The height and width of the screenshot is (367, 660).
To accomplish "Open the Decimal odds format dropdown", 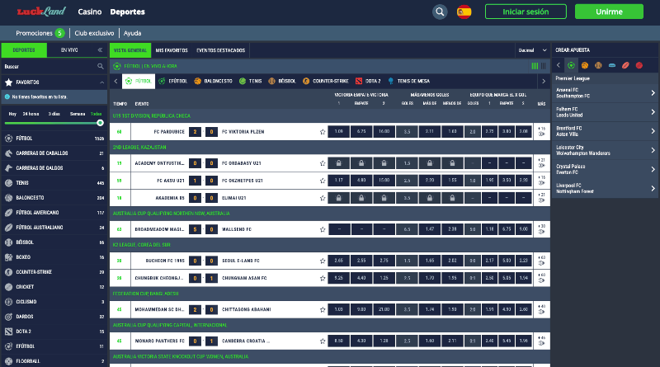I will point(532,50).
